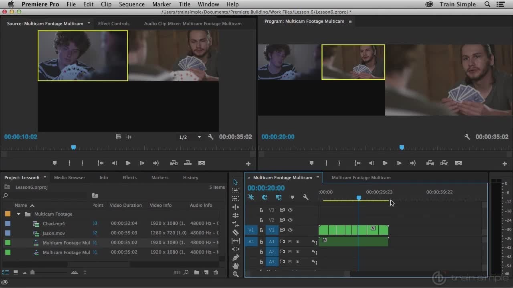Select the Rolling Edit tool
This screenshot has height=288, width=513.
[236, 216]
